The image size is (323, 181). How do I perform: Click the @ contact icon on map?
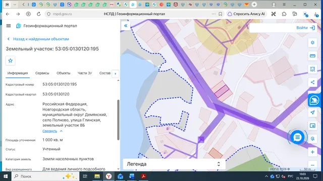[x=312, y=139]
